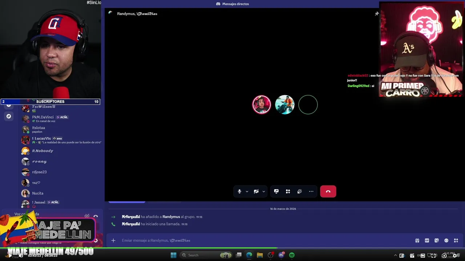The image size is (465, 261).
Task: Click the group title Randymus, DomiDios
Action: coord(137,14)
